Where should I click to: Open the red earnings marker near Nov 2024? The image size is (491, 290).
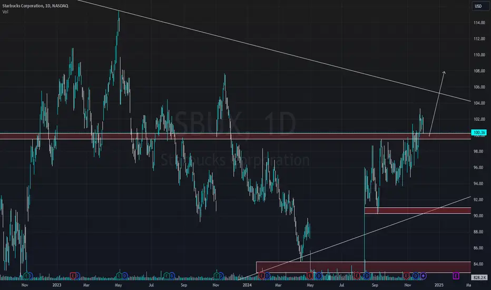(407, 276)
